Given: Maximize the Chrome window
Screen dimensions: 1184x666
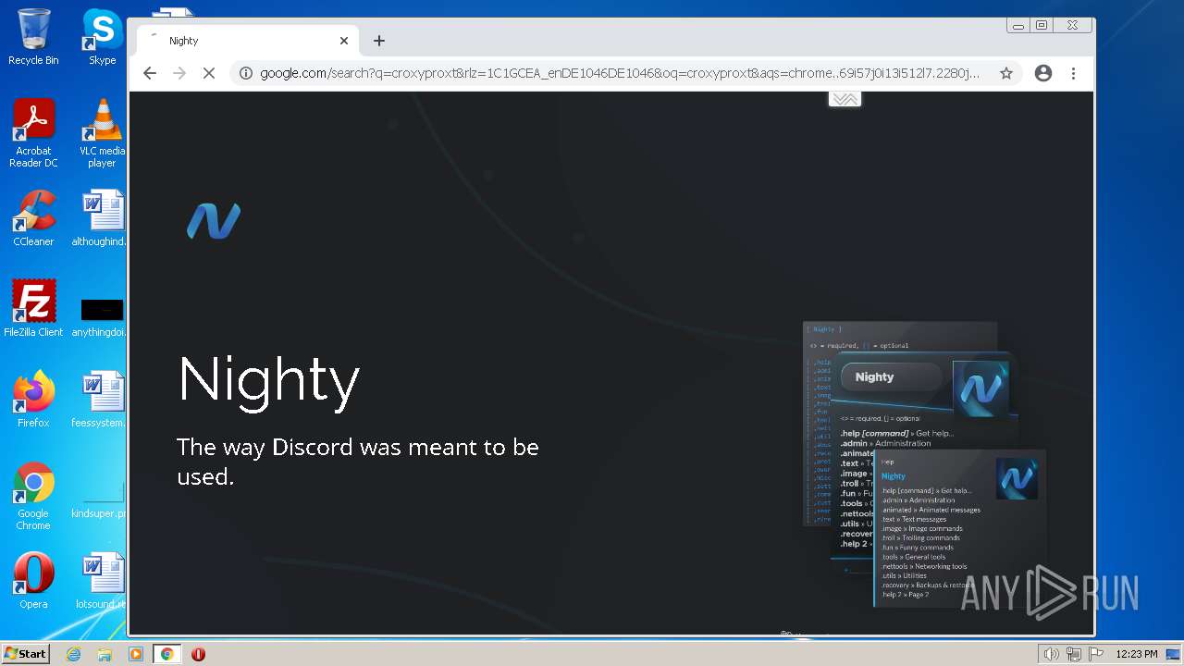Looking at the screenshot, I should [1042, 26].
